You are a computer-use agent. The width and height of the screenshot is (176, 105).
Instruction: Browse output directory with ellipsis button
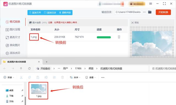coord(144,12)
